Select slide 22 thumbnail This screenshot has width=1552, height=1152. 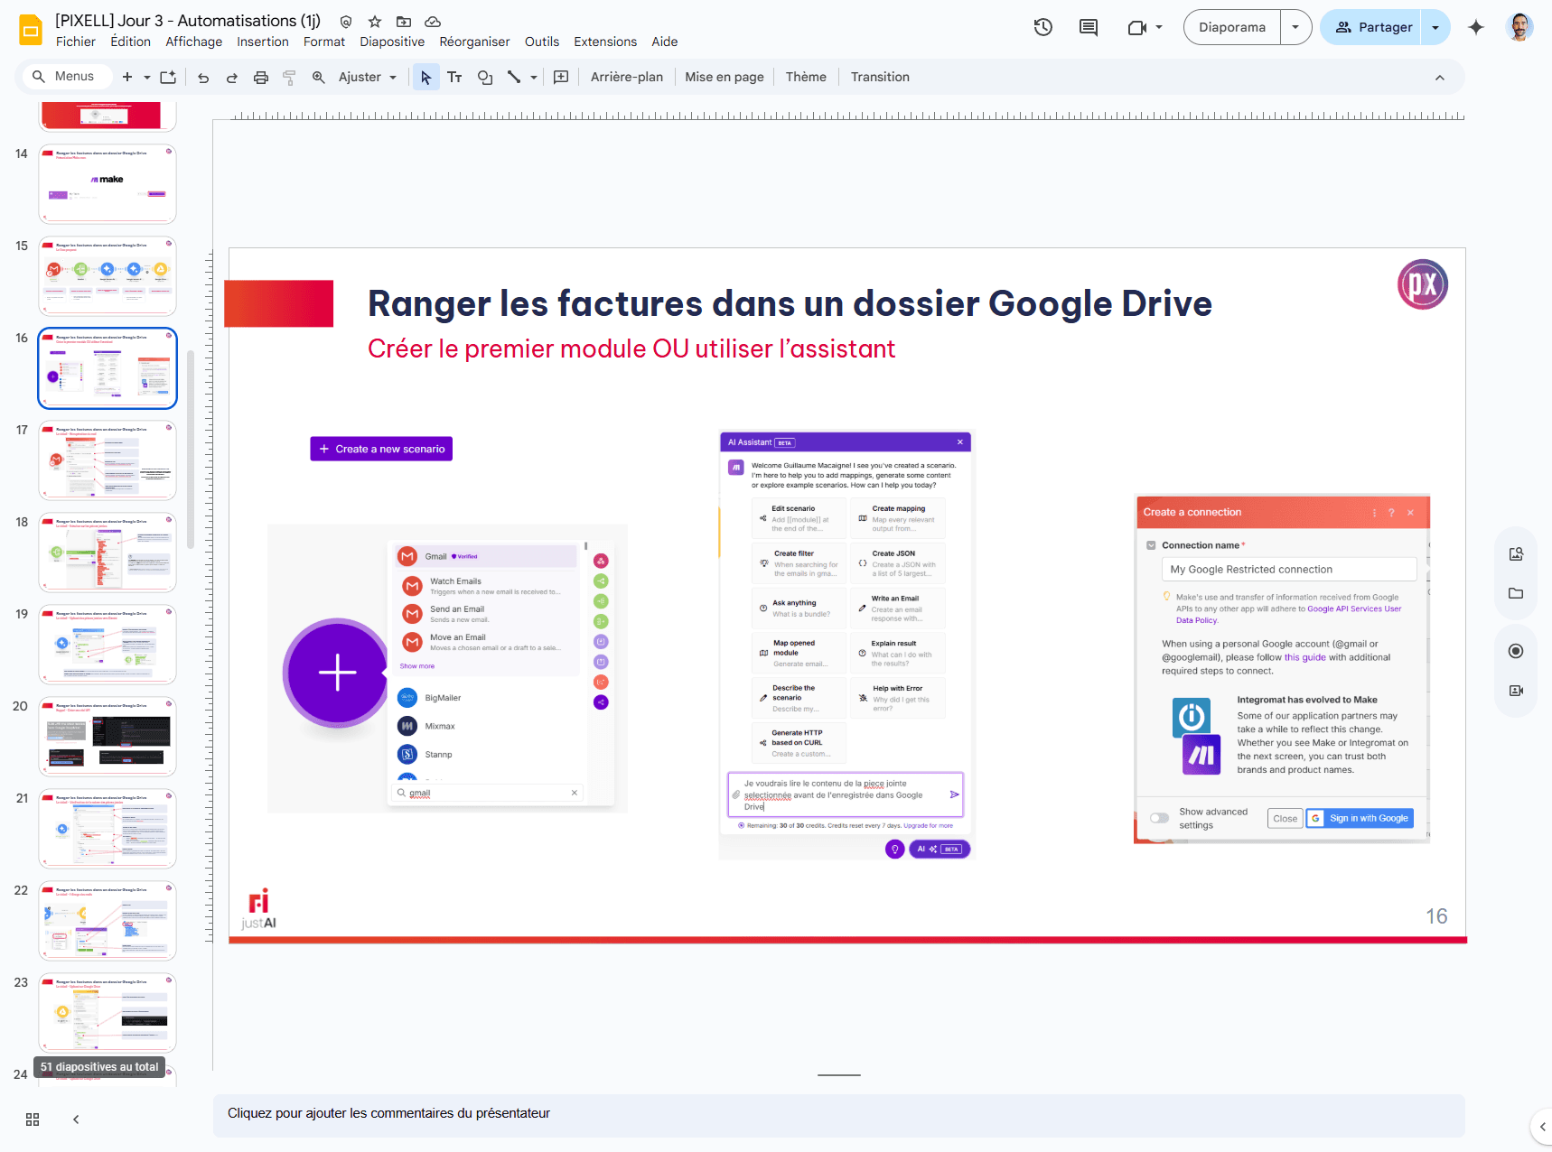click(x=108, y=921)
